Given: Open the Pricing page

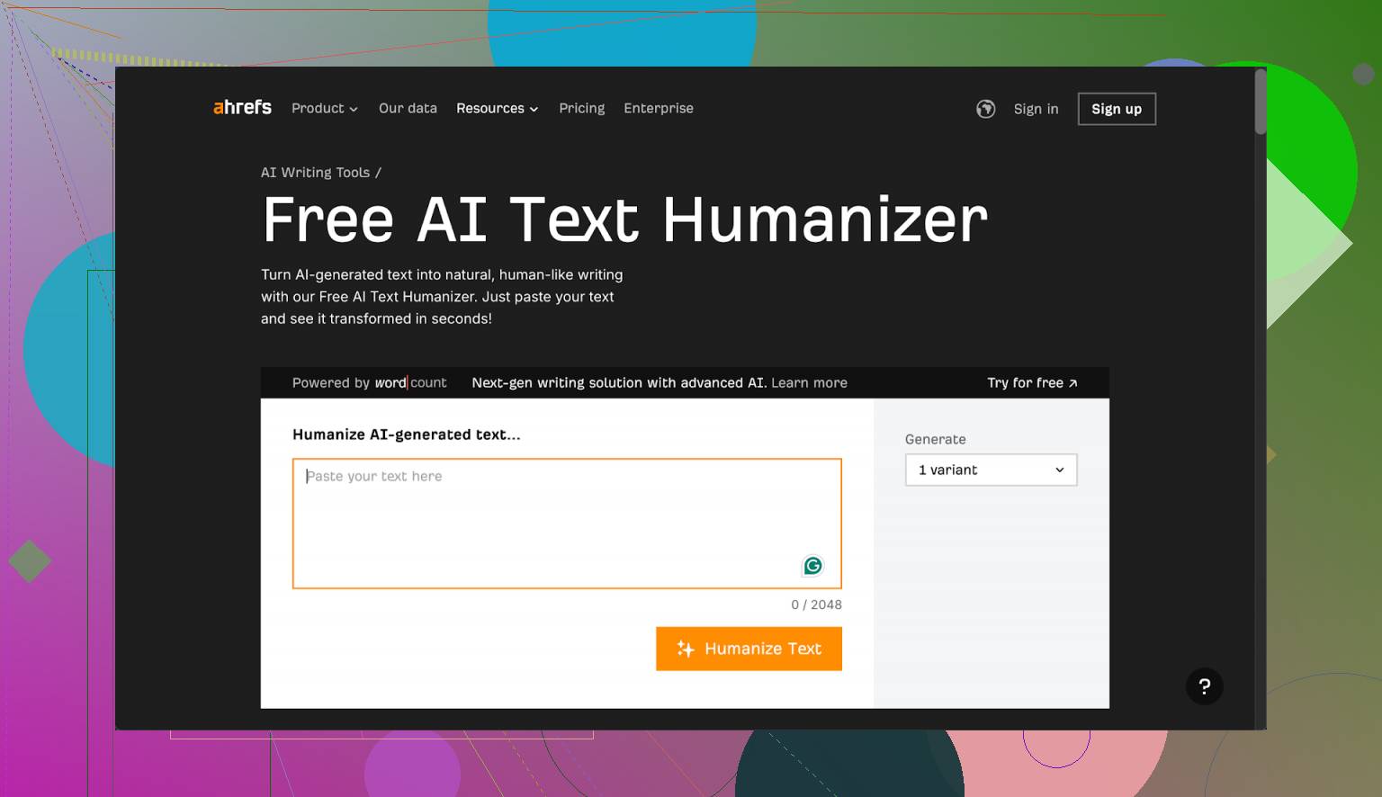Looking at the screenshot, I should [581, 108].
